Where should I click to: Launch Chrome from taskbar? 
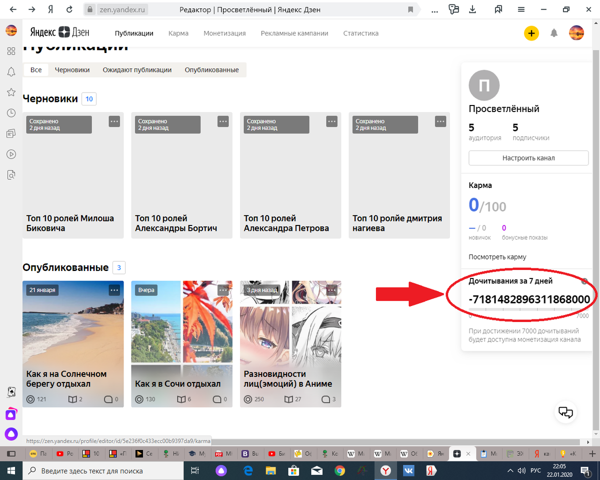pos(339,470)
